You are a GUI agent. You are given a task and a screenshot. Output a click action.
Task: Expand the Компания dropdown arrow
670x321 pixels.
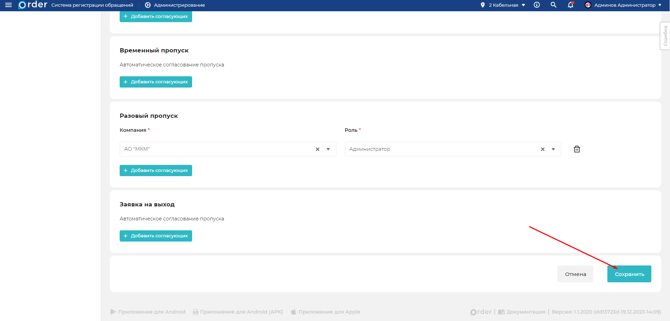pyautogui.click(x=328, y=149)
